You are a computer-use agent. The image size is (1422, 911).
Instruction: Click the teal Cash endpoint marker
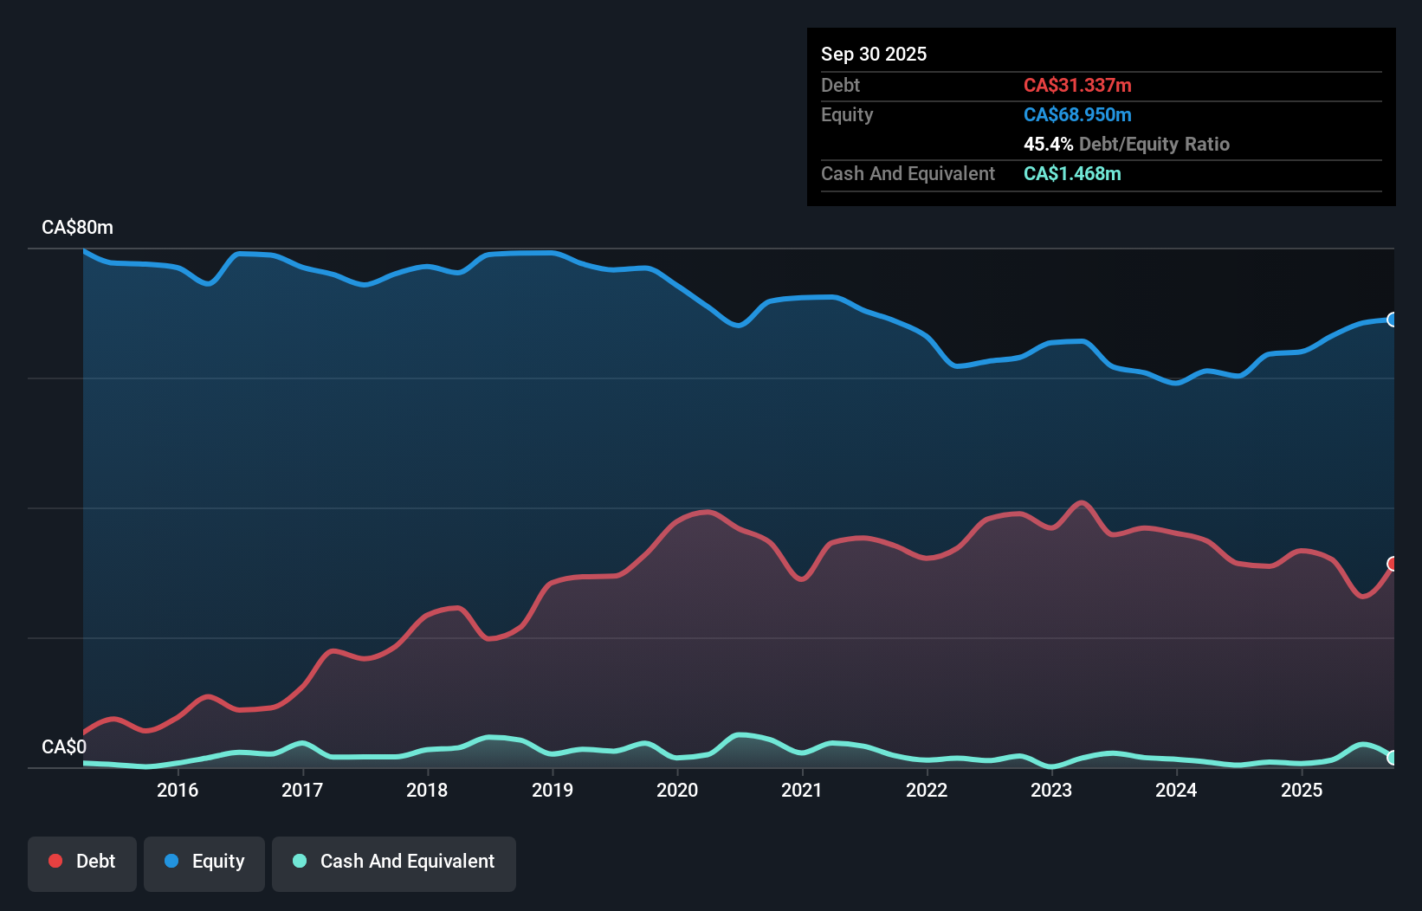(1393, 758)
